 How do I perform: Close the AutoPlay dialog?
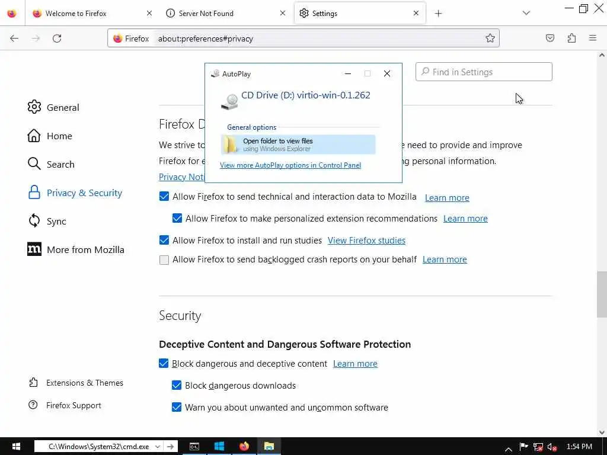[386, 73]
